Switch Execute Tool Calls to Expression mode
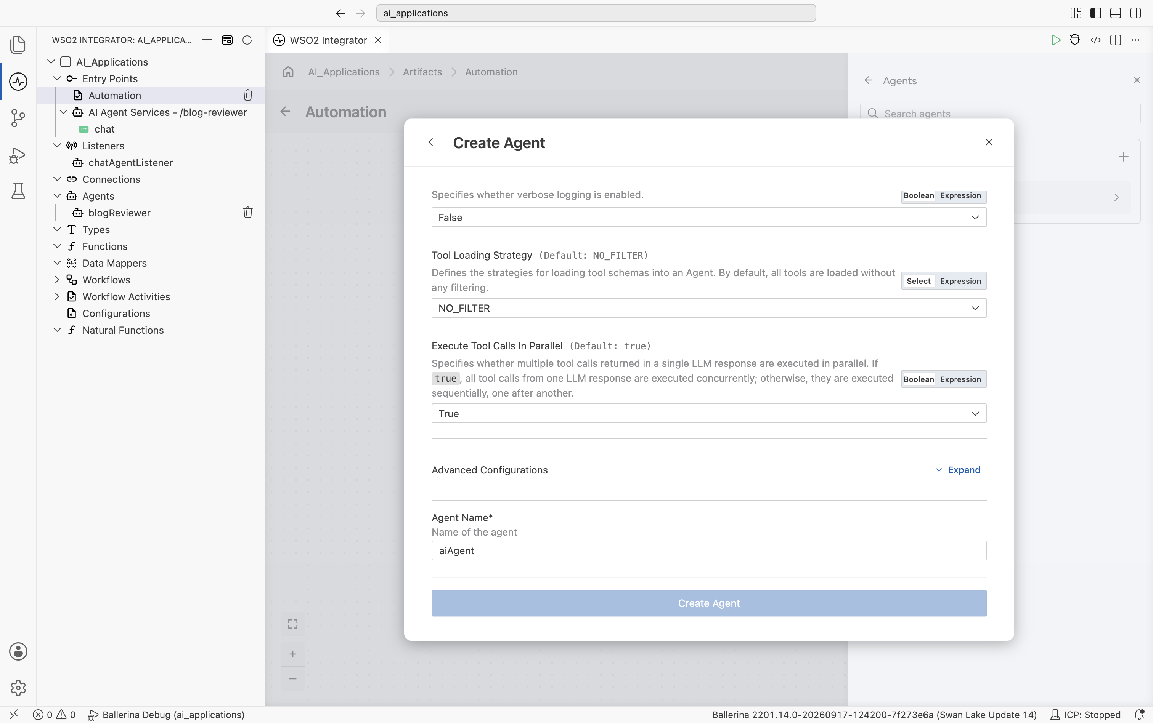The height and width of the screenshot is (723, 1153). tap(960, 379)
